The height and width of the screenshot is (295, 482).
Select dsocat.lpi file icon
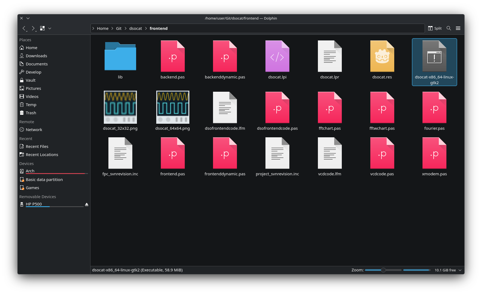[x=277, y=56]
